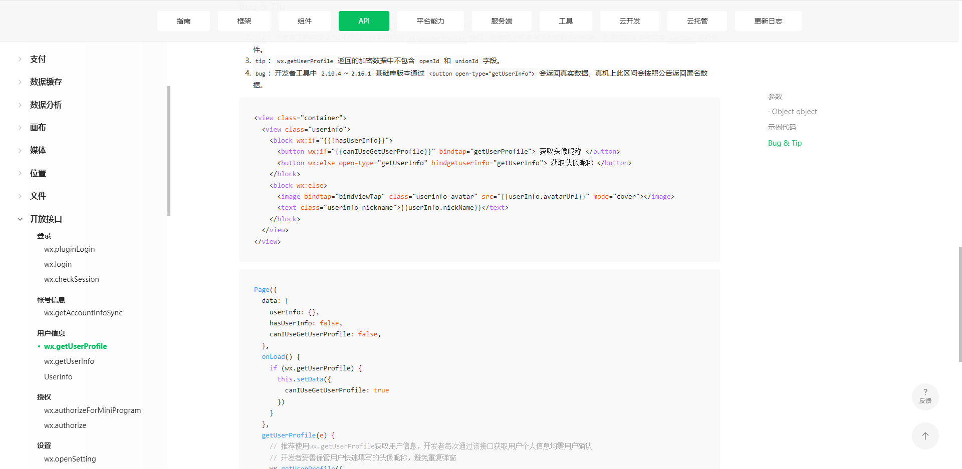Go to wx.checkSession page

pyautogui.click(x=72, y=279)
